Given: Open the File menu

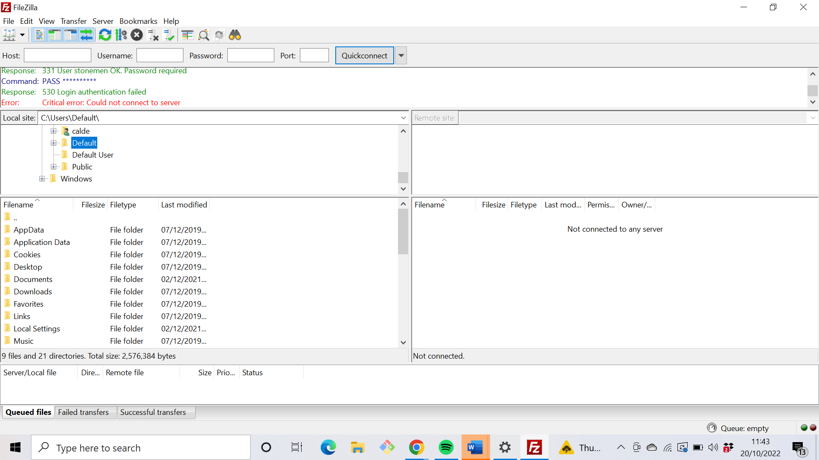Looking at the screenshot, I should tap(9, 21).
